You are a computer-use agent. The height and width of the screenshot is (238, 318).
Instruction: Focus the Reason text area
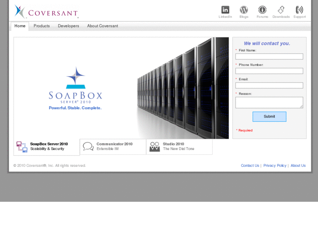[x=269, y=103]
